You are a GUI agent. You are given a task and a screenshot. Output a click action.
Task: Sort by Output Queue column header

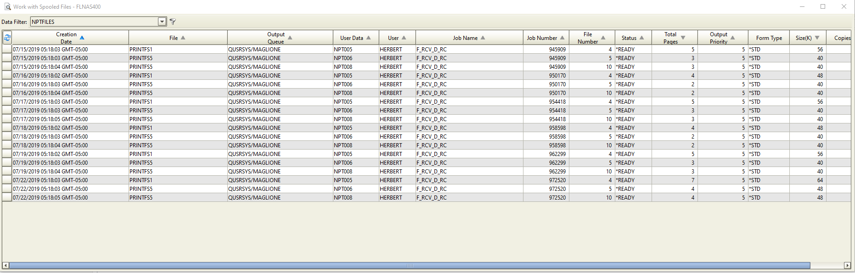pyautogui.click(x=280, y=38)
